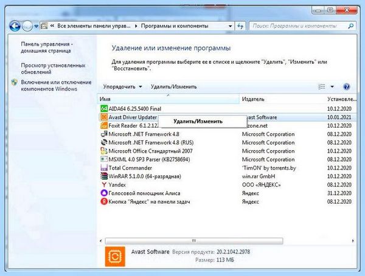Open the recent pages dropdown arrow
The width and height of the screenshot is (365, 276).
click(36, 26)
